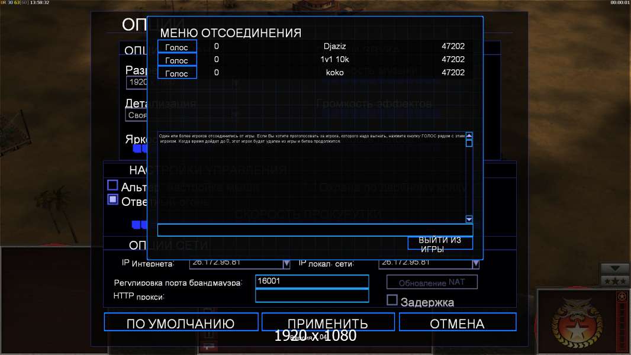Click the ОТМЕНА button
The height and width of the screenshot is (355, 631).
point(457,322)
